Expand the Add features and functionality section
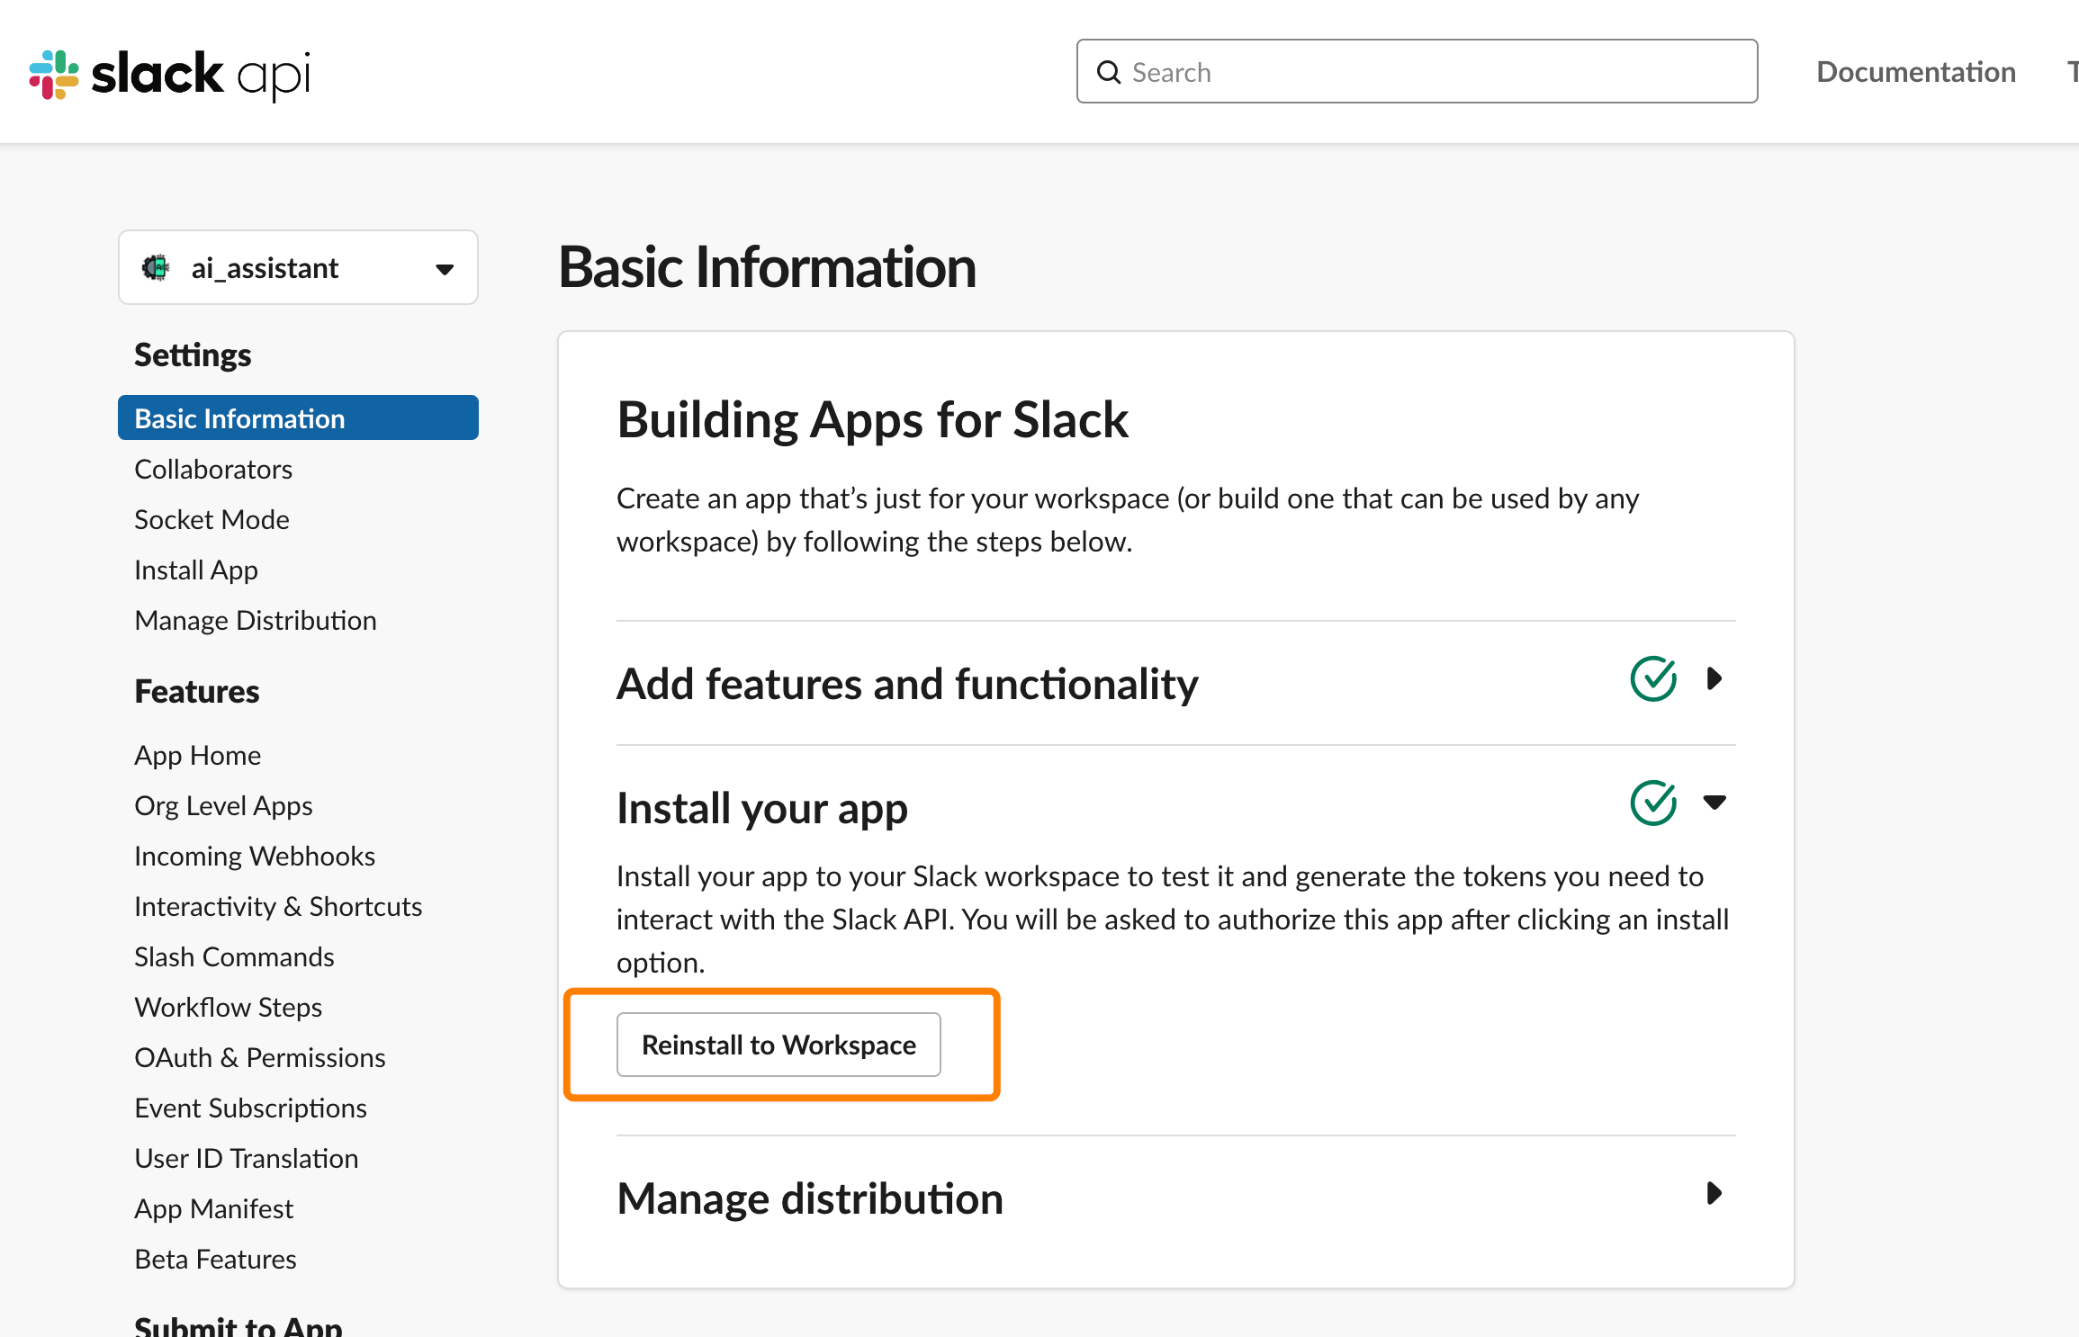 (1714, 679)
